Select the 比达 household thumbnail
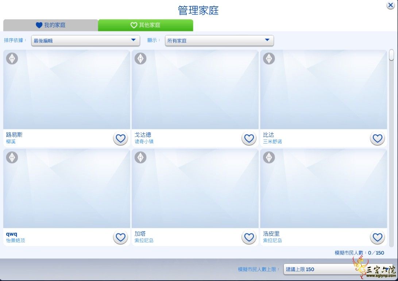The height and width of the screenshot is (281, 398). click(324, 90)
